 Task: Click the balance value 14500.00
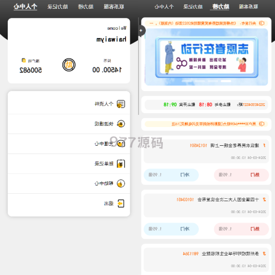[107, 70]
